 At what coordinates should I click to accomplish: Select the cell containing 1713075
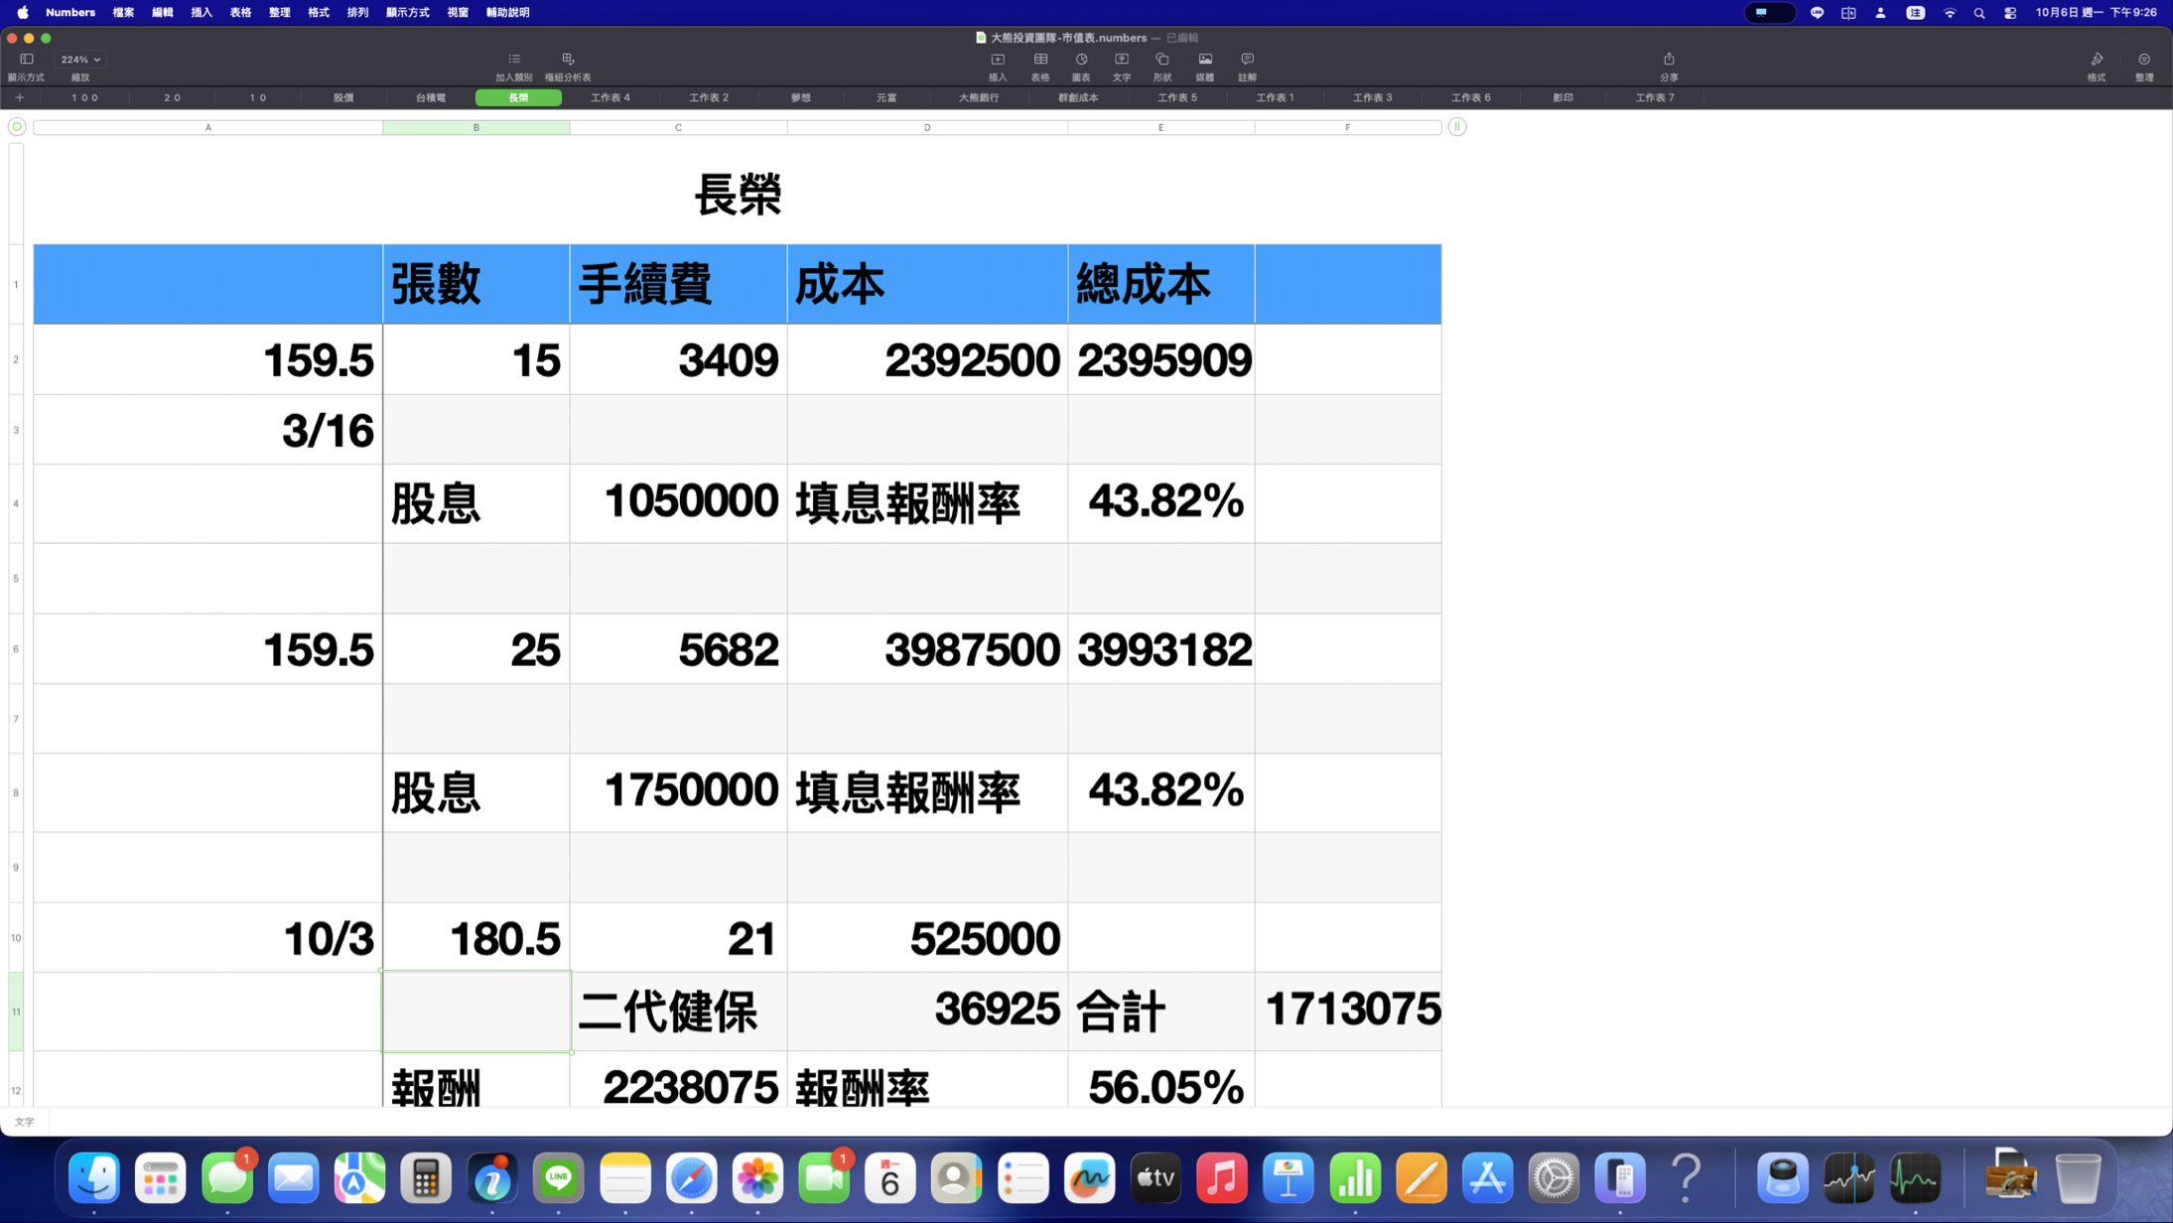1348,1011
